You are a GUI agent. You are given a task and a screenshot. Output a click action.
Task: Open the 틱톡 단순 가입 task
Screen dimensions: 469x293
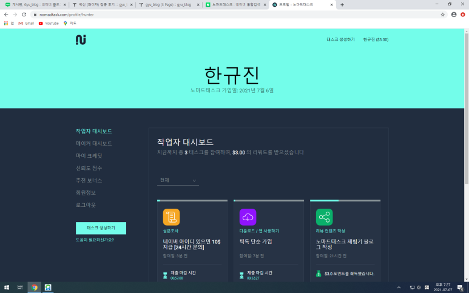256,241
